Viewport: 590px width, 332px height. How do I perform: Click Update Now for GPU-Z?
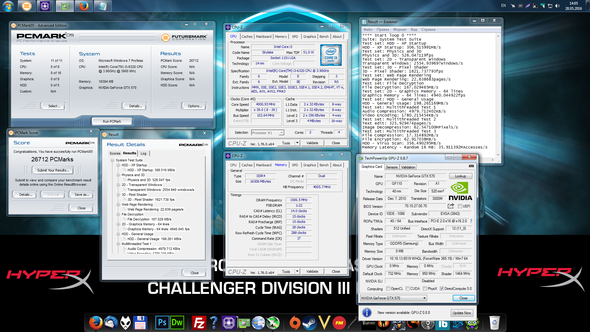click(x=462, y=313)
